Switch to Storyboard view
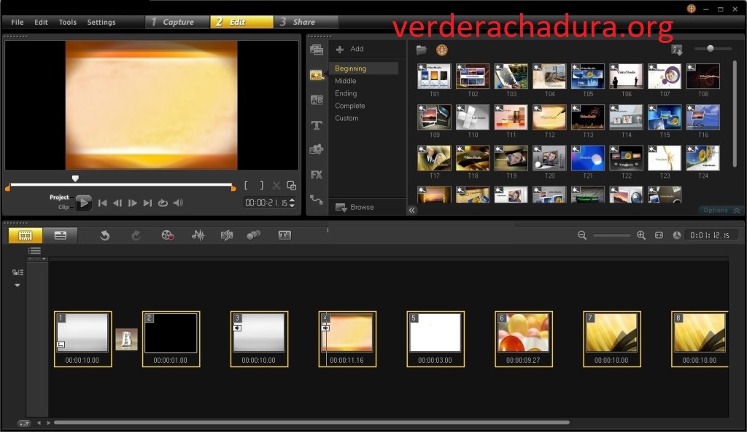The image size is (747, 432). (x=26, y=235)
